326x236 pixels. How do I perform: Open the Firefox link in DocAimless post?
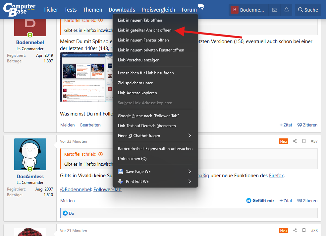pyautogui.click(x=276, y=176)
